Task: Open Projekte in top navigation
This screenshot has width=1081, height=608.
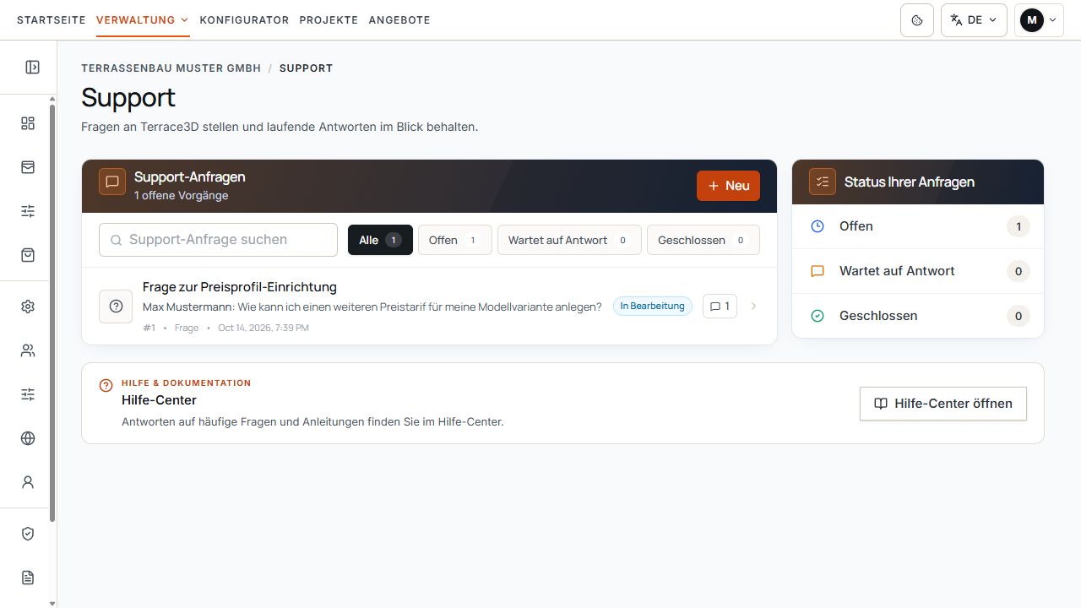Action: (x=329, y=20)
